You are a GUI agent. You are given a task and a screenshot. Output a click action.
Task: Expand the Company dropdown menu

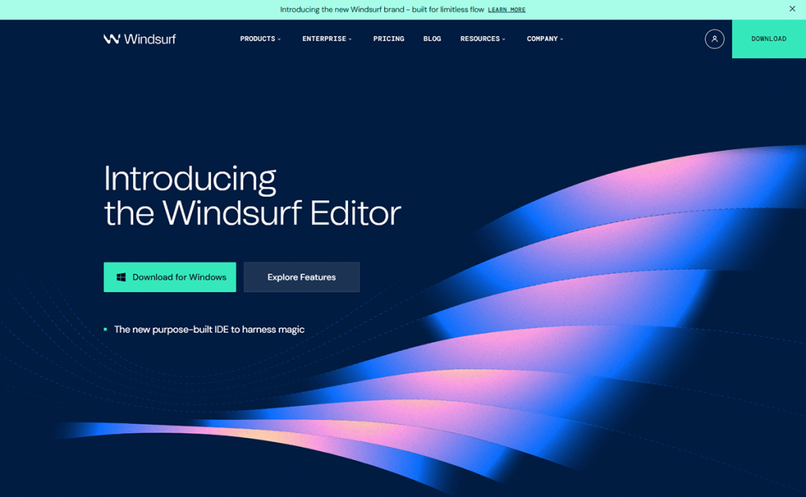click(x=545, y=39)
